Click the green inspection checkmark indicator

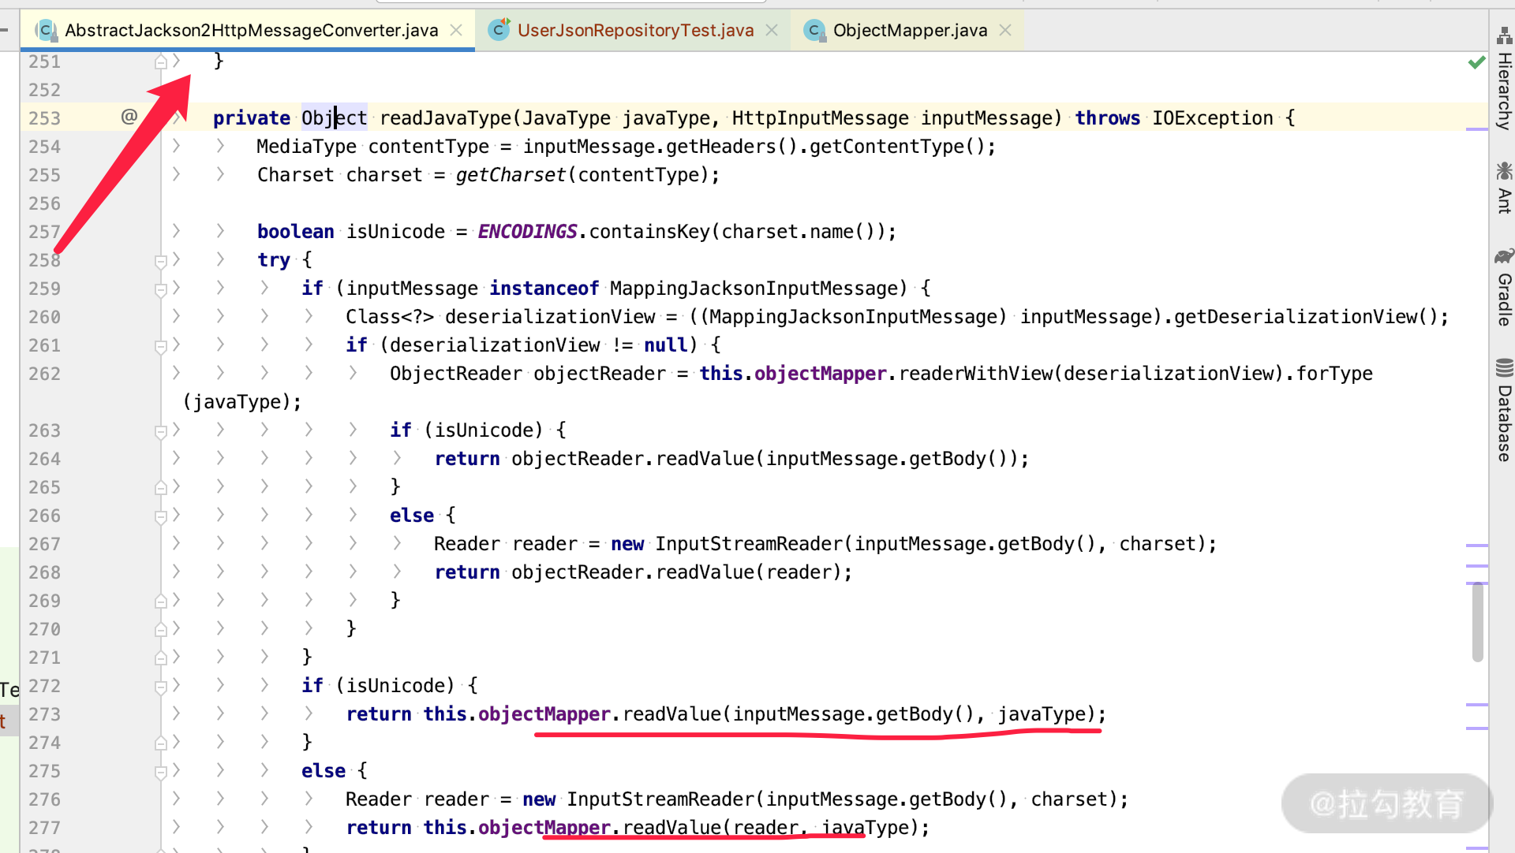point(1476,62)
